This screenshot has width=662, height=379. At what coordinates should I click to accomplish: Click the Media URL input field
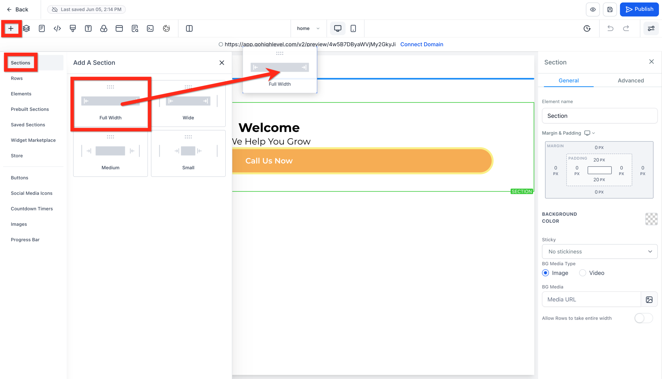coord(591,299)
